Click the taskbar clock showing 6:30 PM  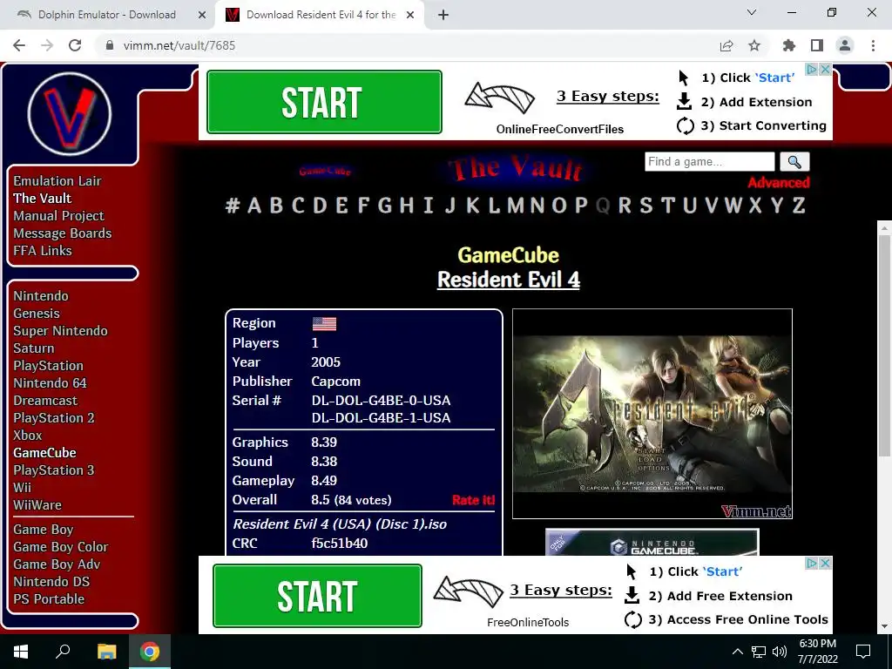click(x=817, y=652)
